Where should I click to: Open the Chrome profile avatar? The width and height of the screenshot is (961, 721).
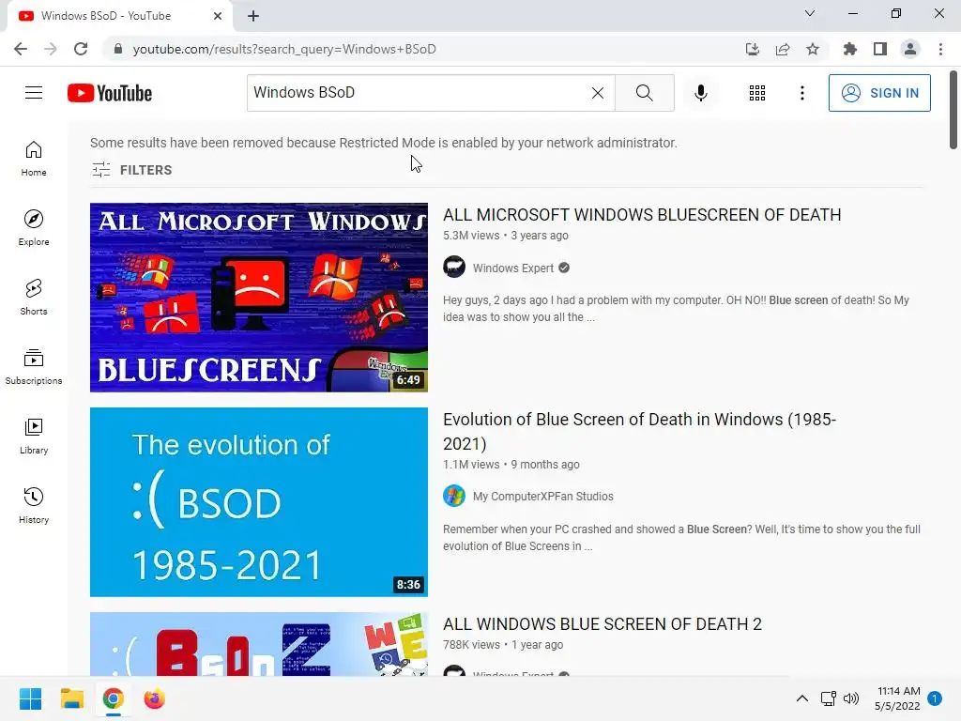click(910, 49)
